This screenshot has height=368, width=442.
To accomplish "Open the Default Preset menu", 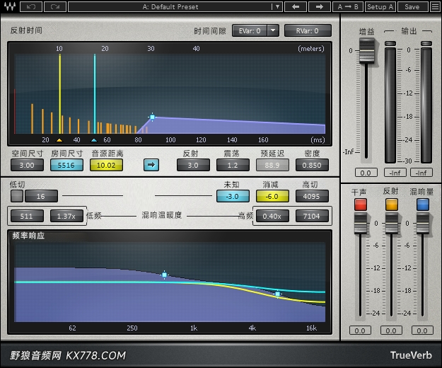I will [175, 6].
